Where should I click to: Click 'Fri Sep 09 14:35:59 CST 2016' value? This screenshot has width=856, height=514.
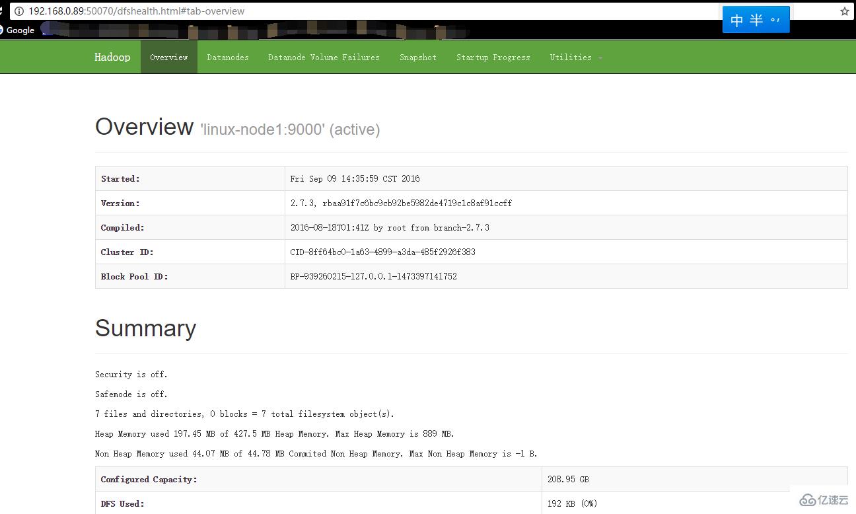pyautogui.click(x=355, y=178)
